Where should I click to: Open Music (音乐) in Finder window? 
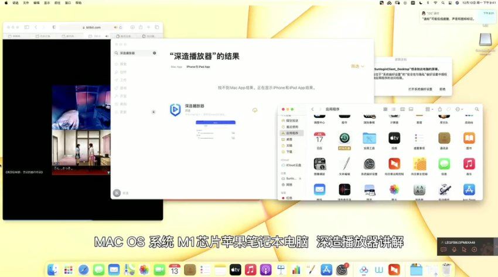tap(469, 164)
